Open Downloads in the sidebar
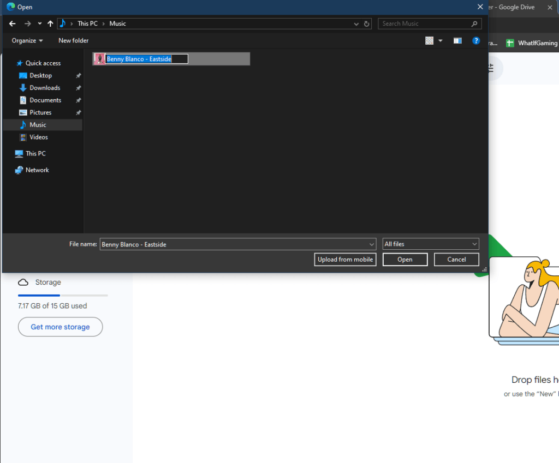 click(45, 88)
